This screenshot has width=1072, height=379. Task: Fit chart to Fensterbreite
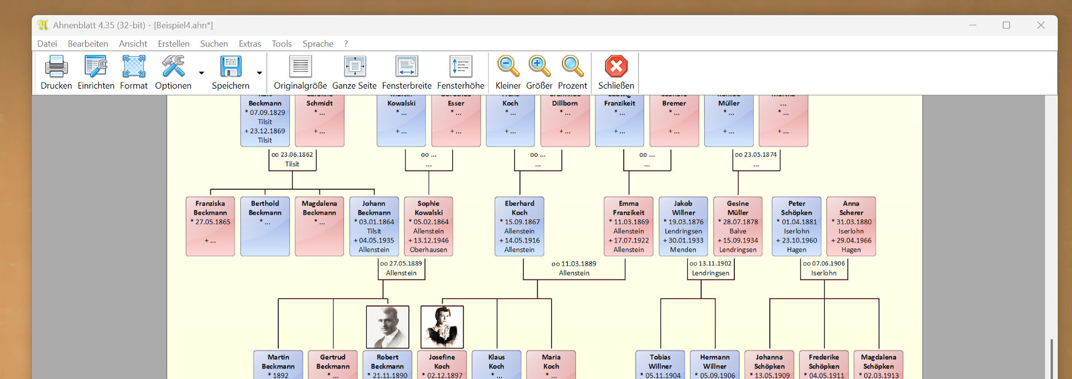[406, 67]
